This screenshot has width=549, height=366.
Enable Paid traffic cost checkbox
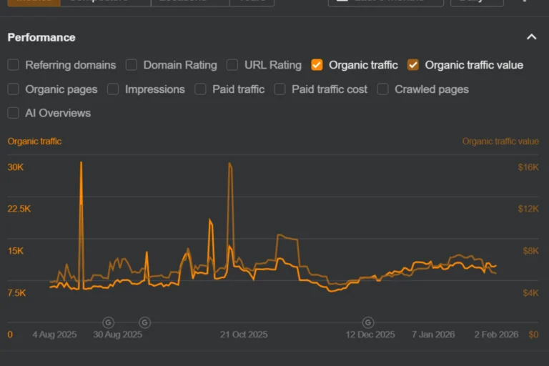tap(280, 89)
